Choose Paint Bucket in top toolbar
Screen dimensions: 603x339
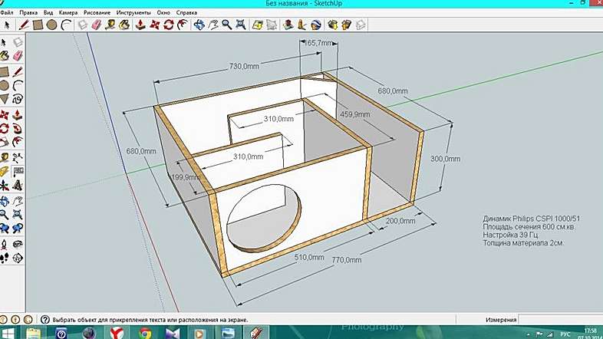124,25
